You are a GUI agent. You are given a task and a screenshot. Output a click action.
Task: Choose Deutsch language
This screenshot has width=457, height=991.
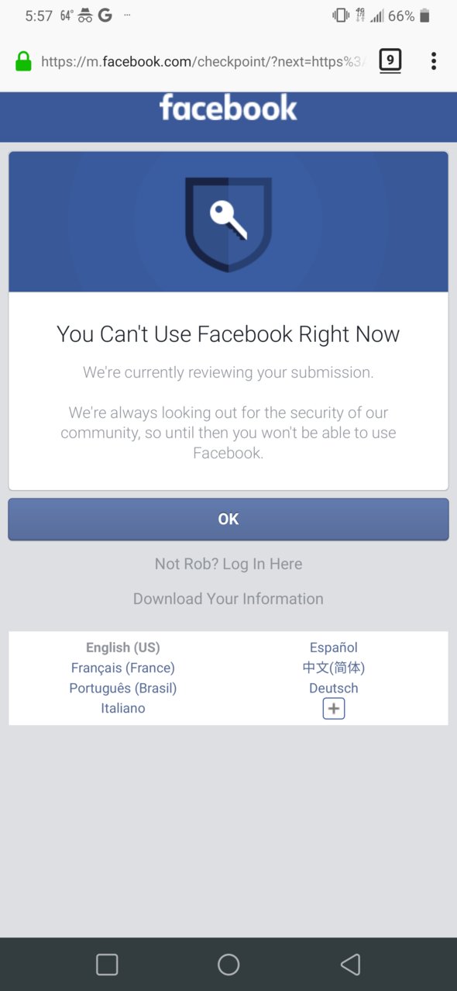click(334, 688)
